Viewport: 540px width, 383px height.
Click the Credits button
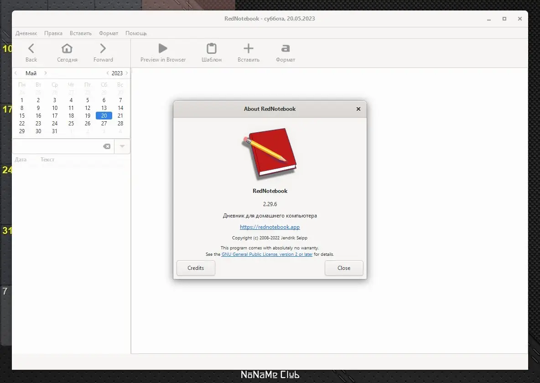click(196, 268)
